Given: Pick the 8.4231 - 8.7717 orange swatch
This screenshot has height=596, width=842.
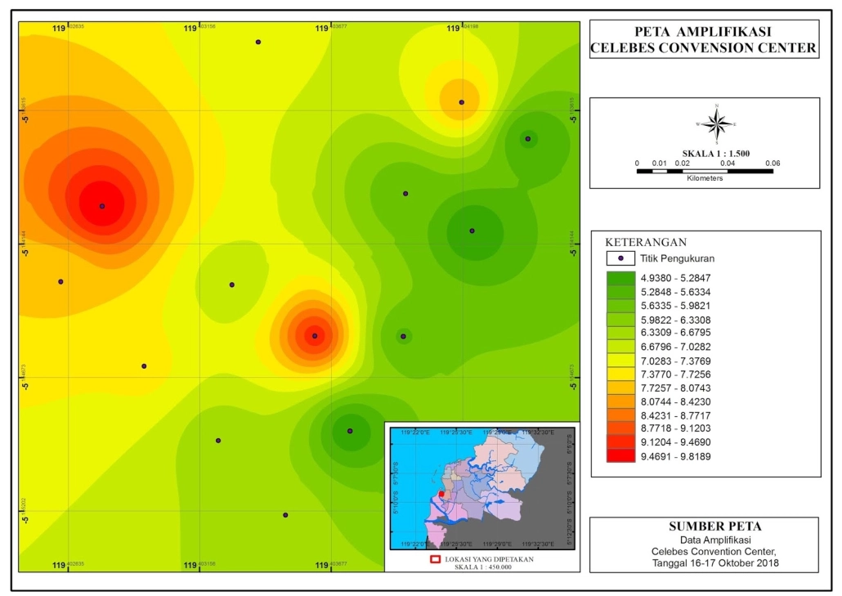Looking at the screenshot, I should point(621,415).
